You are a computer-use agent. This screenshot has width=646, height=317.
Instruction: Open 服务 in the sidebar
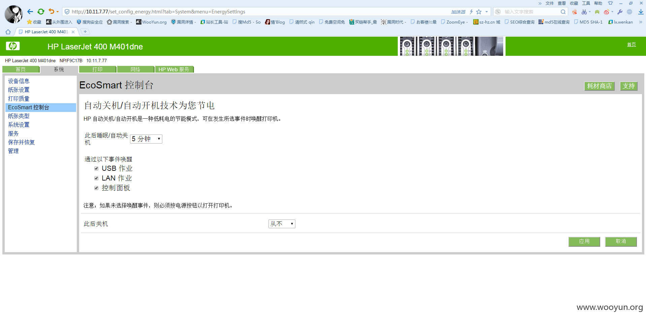point(13,133)
